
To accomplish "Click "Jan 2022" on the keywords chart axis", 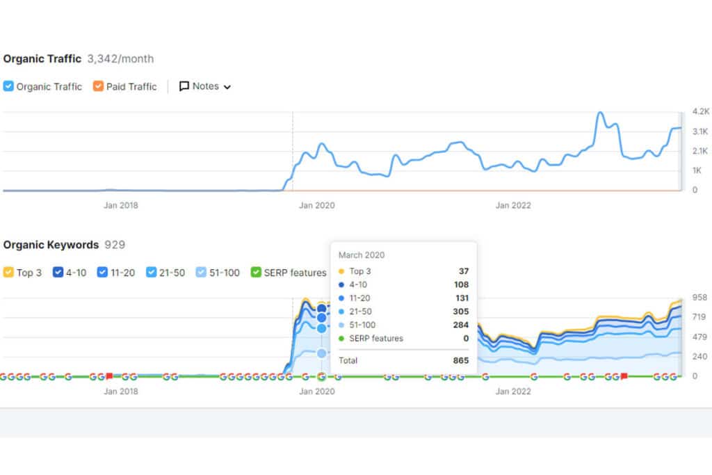I will point(513,392).
